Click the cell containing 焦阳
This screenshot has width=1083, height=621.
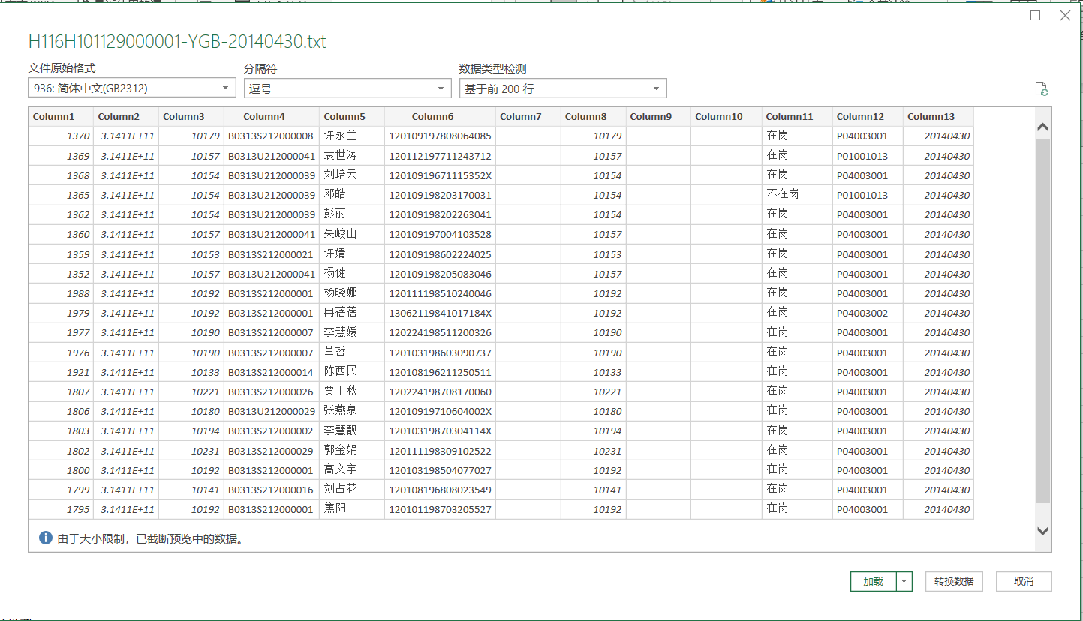click(352, 509)
